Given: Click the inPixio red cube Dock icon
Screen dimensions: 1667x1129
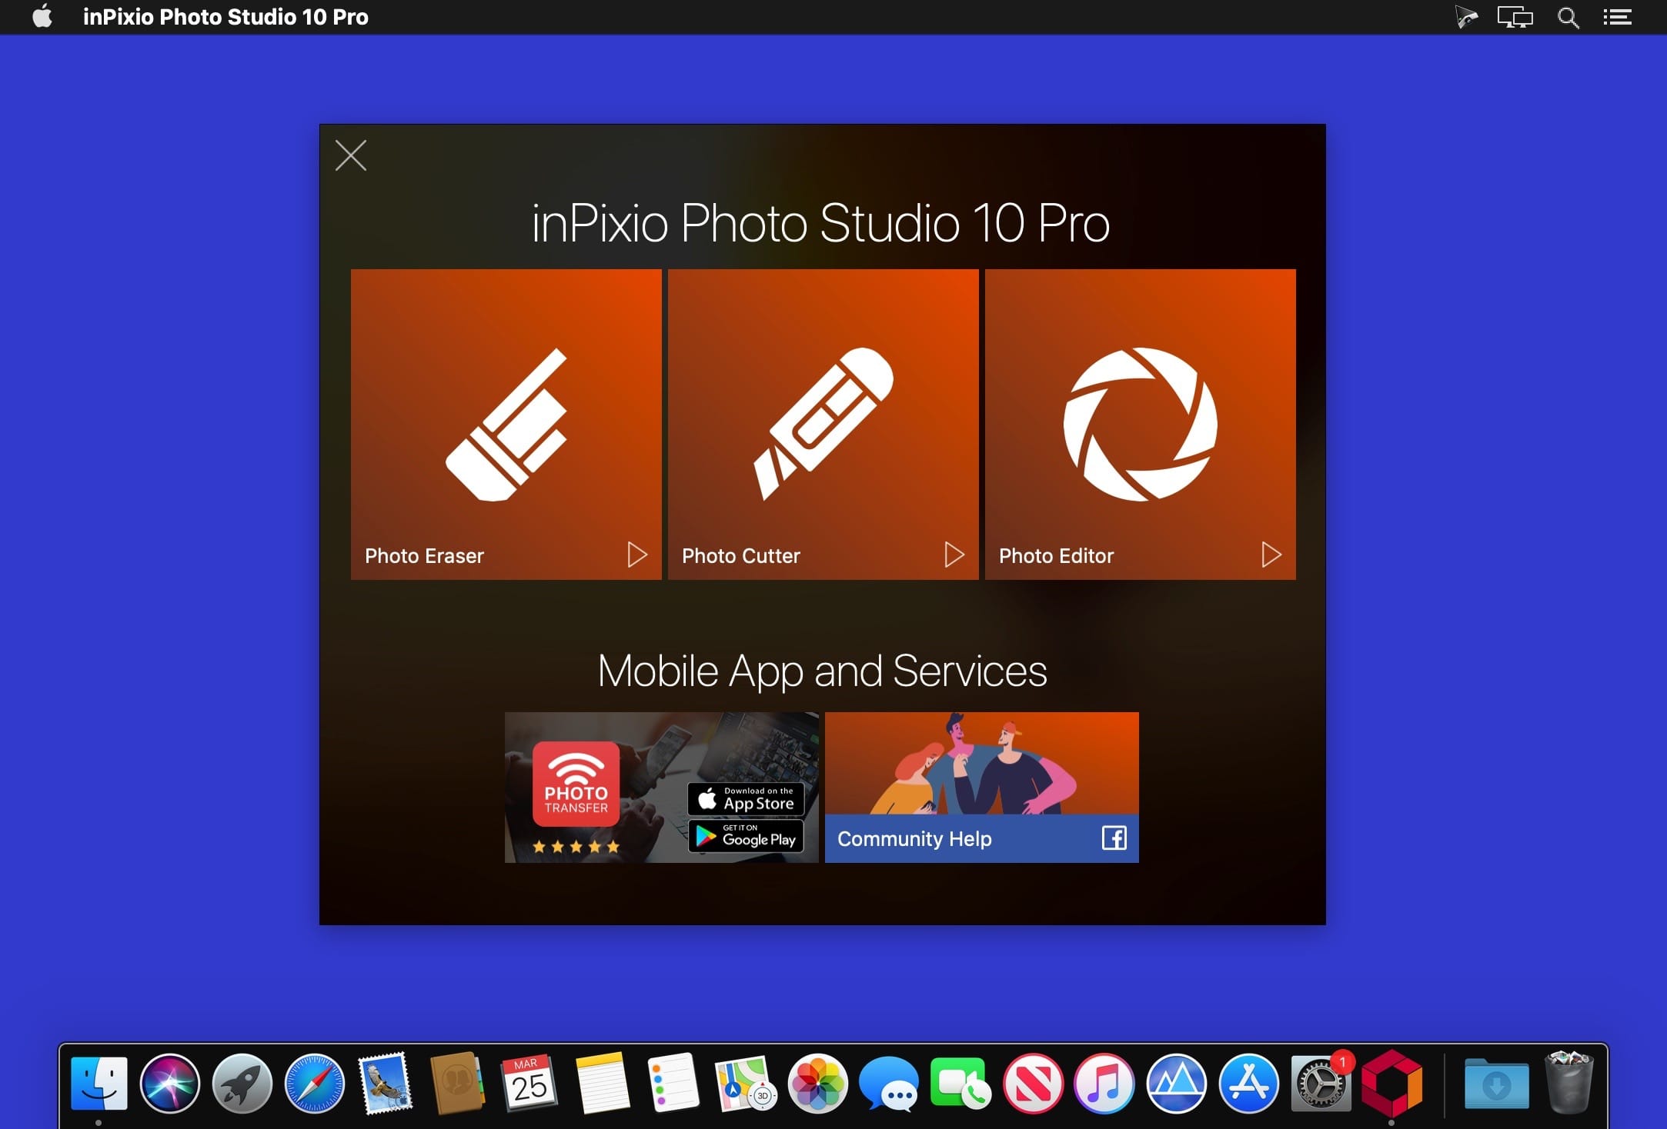Looking at the screenshot, I should coord(1392,1084).
